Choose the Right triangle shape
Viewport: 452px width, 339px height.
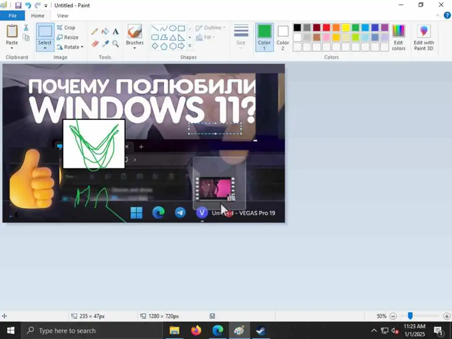pos(181,37)
